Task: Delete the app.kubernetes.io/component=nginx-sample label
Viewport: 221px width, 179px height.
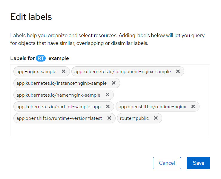Action: tap(178, 71)
